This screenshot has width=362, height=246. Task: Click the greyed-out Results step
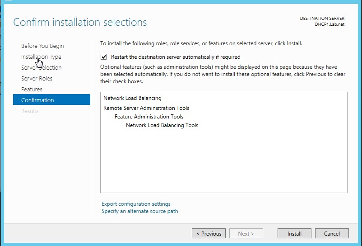(30, 111)
